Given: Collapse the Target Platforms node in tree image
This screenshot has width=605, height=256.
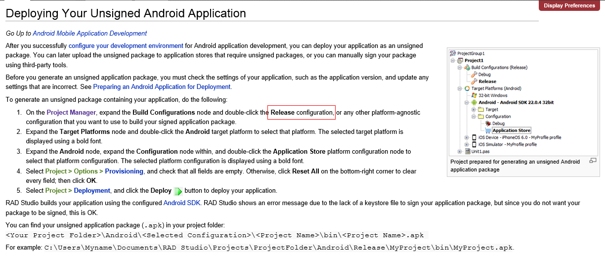Looking at the screenshot, I should (x=459, y=88).
